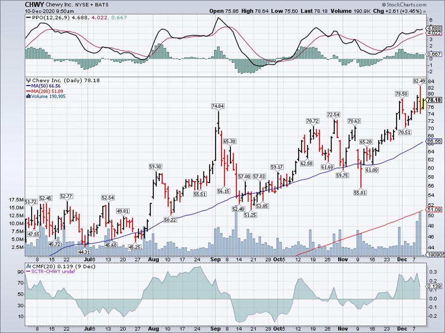Viewport: 445px width, 333px height.
Task: Click the PPO line legend icon
Action: click(x=28, y=18)
